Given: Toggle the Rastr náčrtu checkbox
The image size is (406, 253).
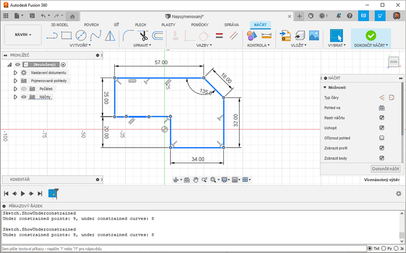Looking at the screenshot, I should click(382, 118).
